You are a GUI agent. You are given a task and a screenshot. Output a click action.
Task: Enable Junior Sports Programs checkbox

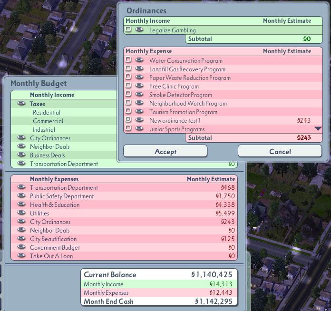pos(128,128)
